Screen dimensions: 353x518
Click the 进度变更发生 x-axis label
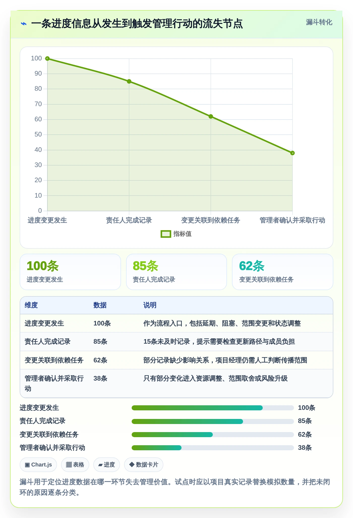tap(47, 220)
